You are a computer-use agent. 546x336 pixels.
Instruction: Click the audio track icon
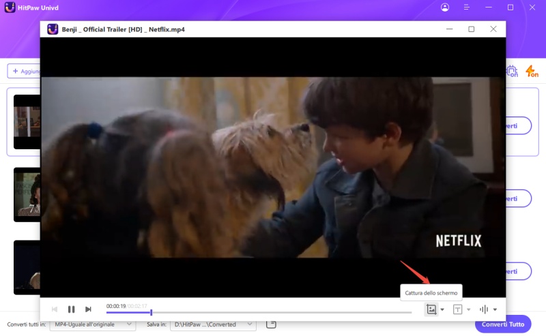coord(484,309)
